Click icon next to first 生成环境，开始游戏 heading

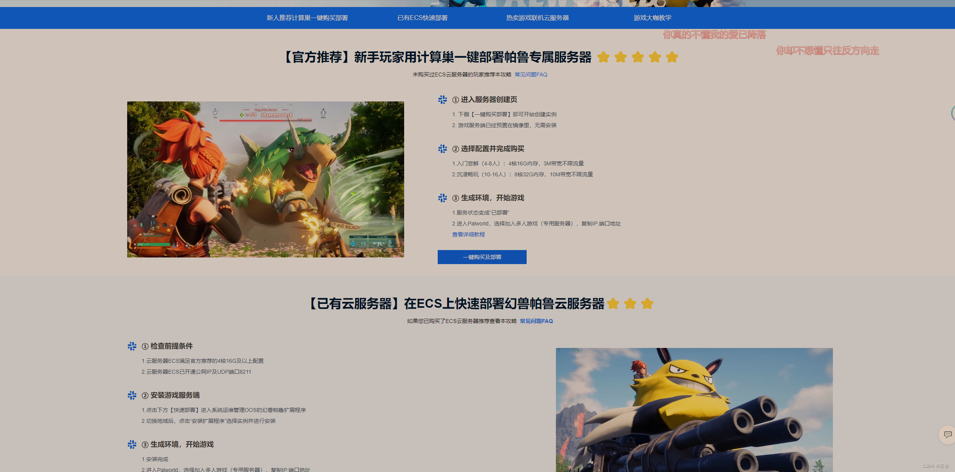point(442,198)
